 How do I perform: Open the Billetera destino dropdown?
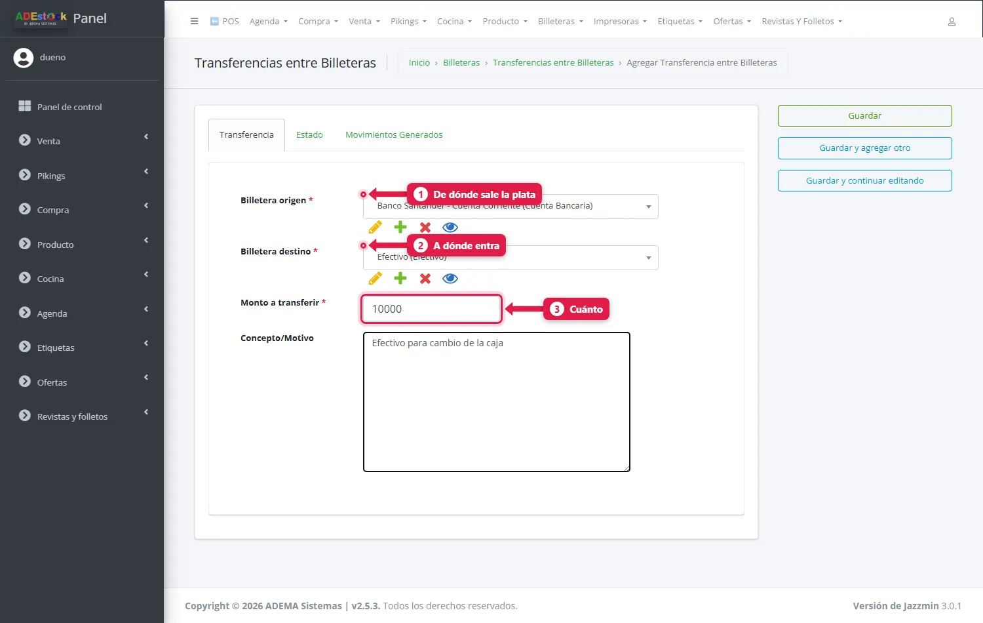511,258
